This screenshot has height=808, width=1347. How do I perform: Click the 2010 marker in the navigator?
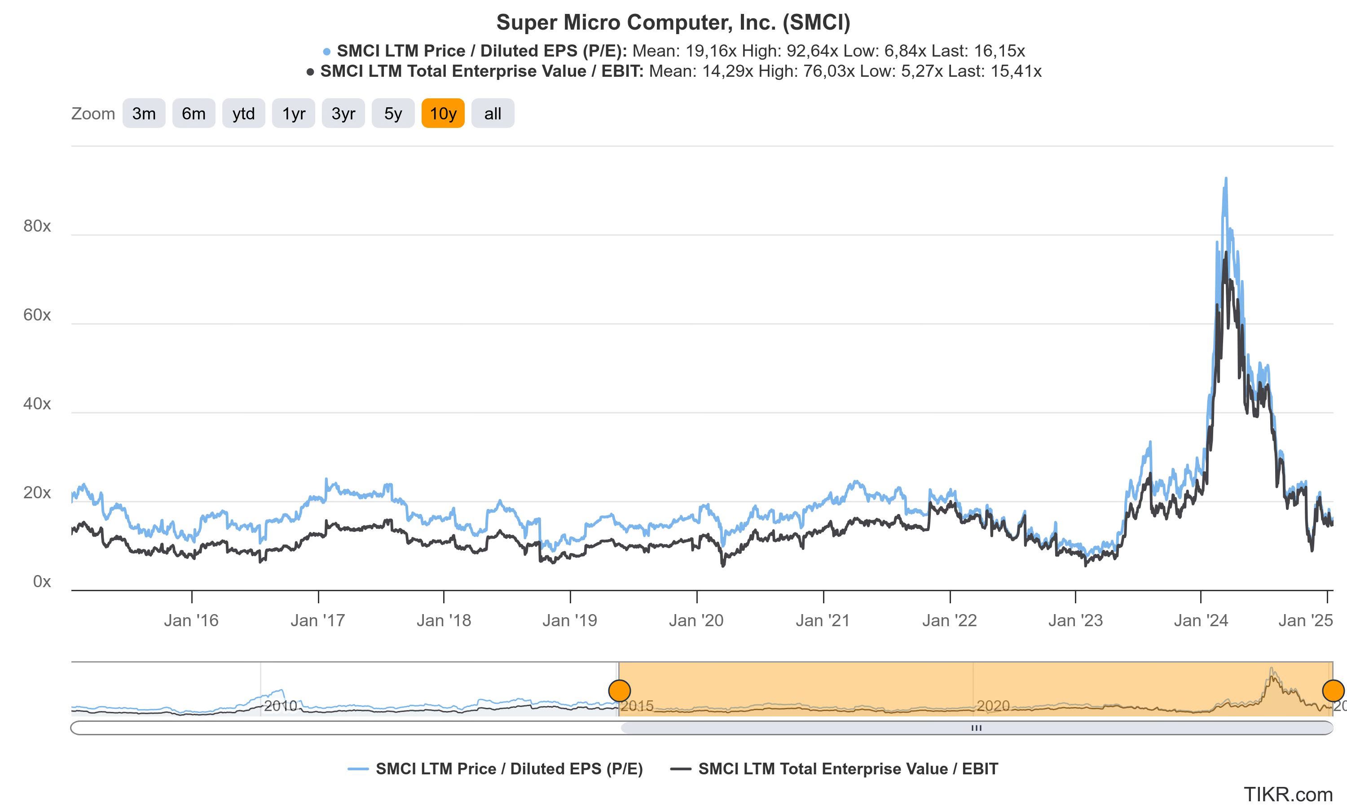[280, 706]
